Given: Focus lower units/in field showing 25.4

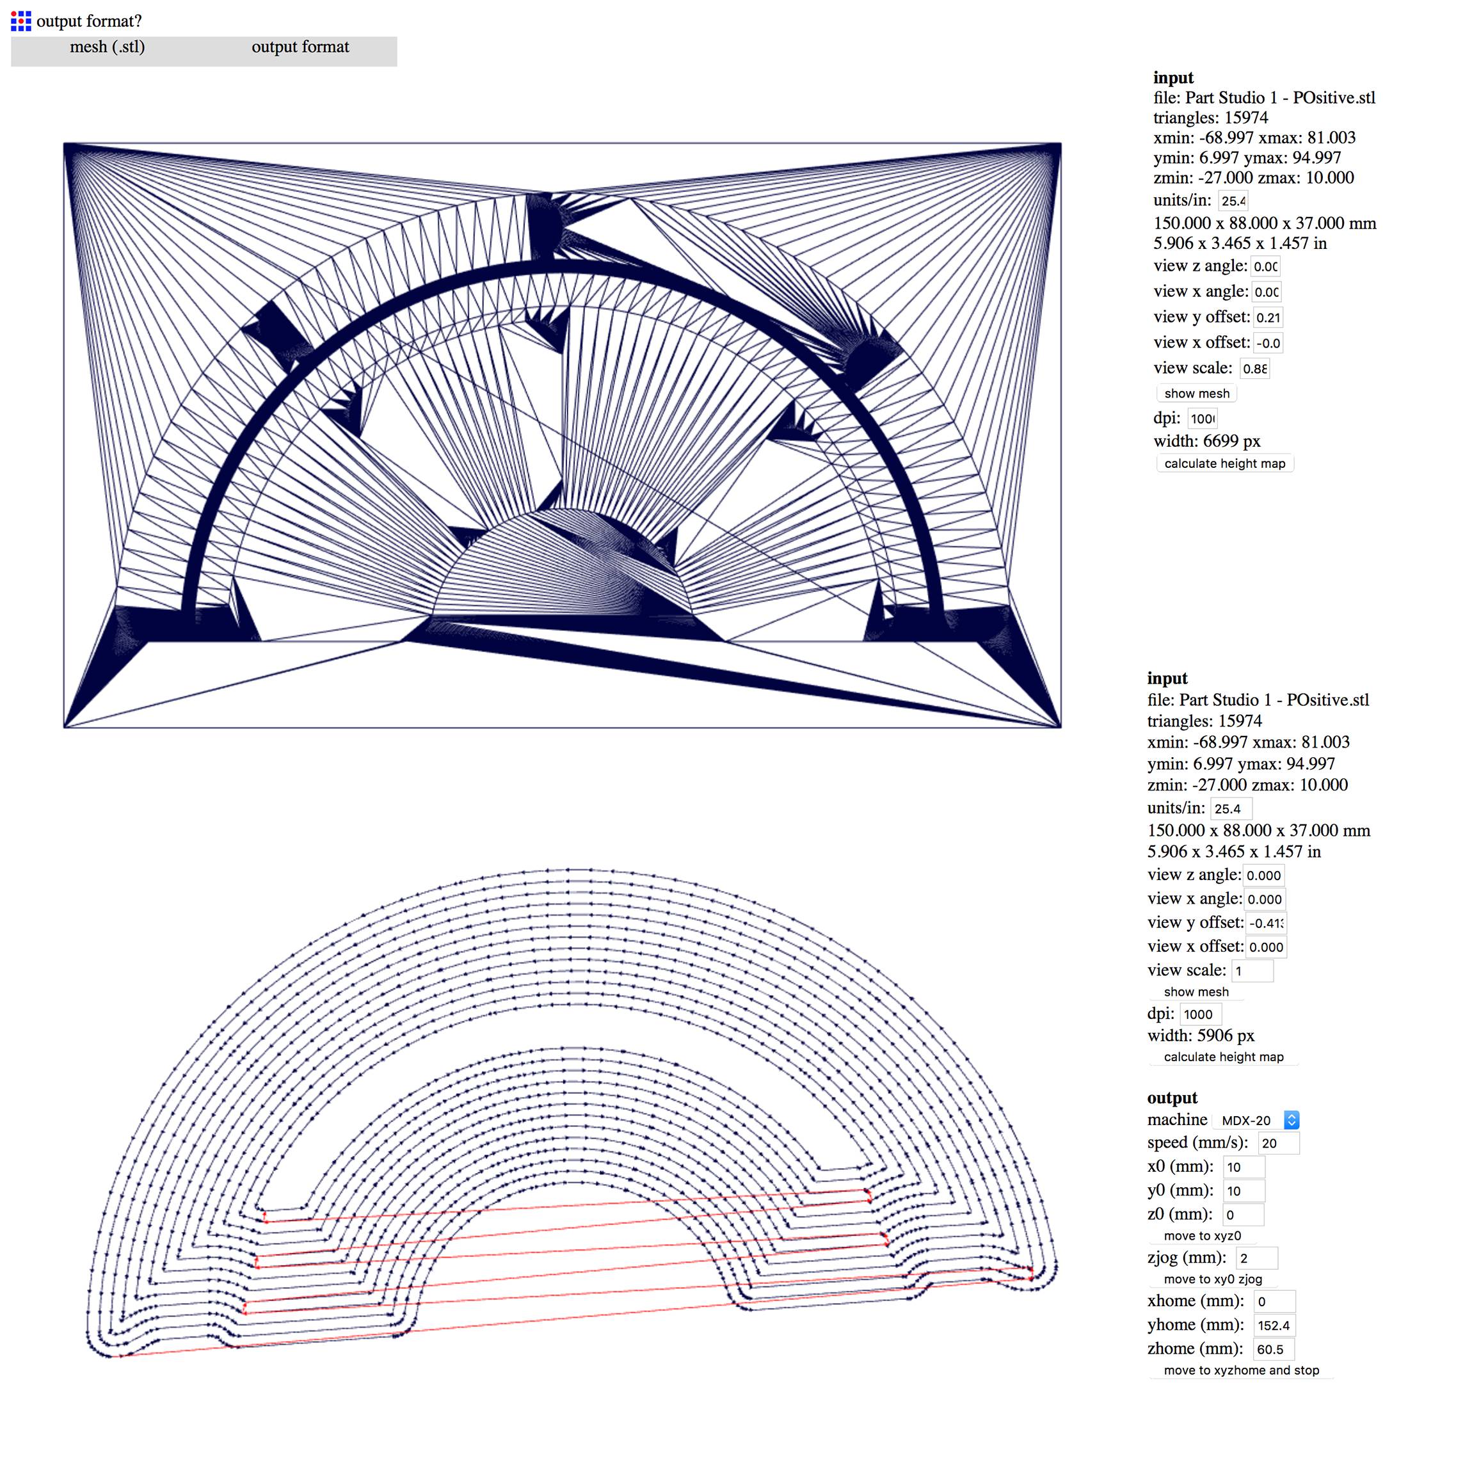Looking at the screenshot, I should [x=1231, y=809].
